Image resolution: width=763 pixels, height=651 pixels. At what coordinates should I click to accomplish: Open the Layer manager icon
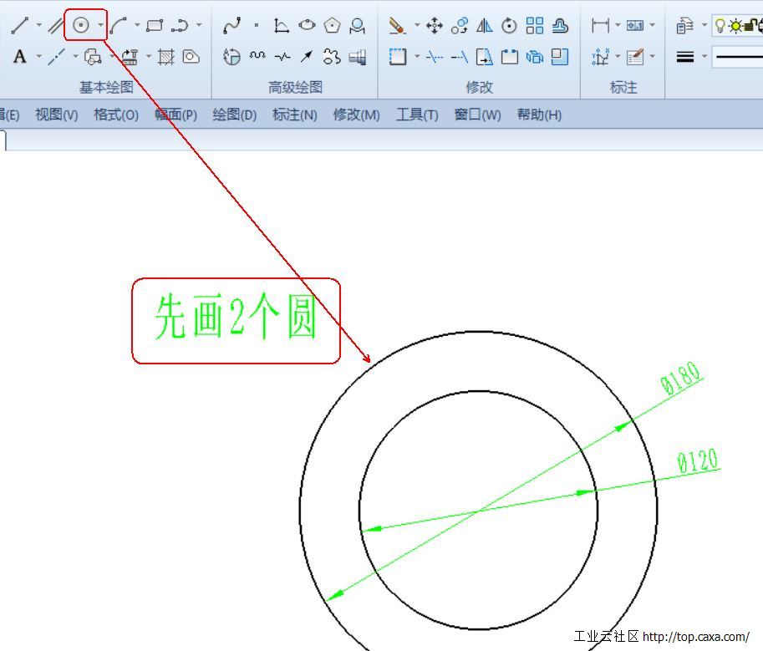(x=684, y=25)
